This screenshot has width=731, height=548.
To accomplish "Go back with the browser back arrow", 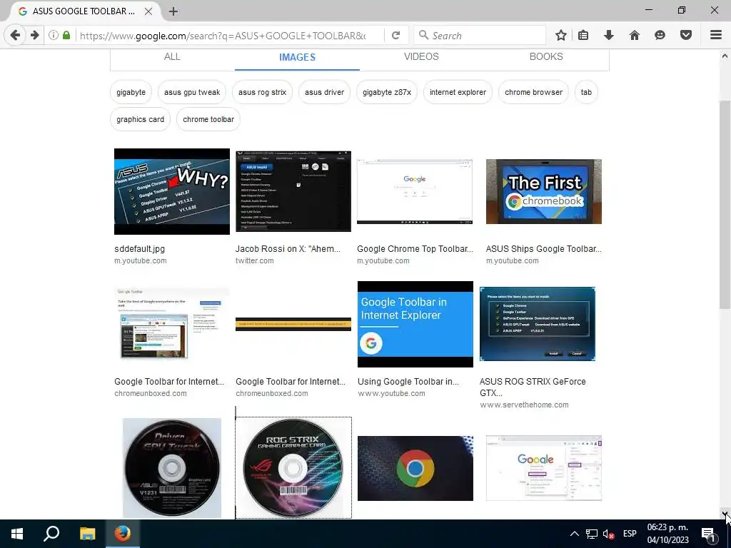I will pos(15,35).
